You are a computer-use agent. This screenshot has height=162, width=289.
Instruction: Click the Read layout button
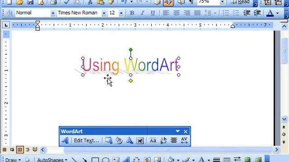click(240, 2)
